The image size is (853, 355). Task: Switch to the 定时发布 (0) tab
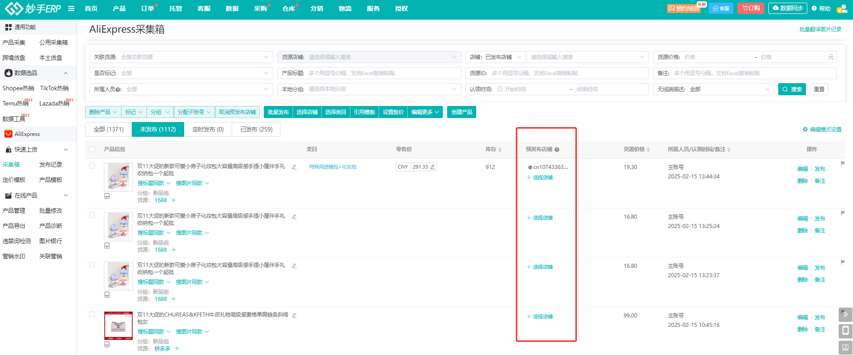tap(208, 129)
